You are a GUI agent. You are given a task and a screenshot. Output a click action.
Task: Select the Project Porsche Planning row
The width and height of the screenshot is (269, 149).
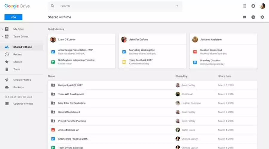(152, 121)
